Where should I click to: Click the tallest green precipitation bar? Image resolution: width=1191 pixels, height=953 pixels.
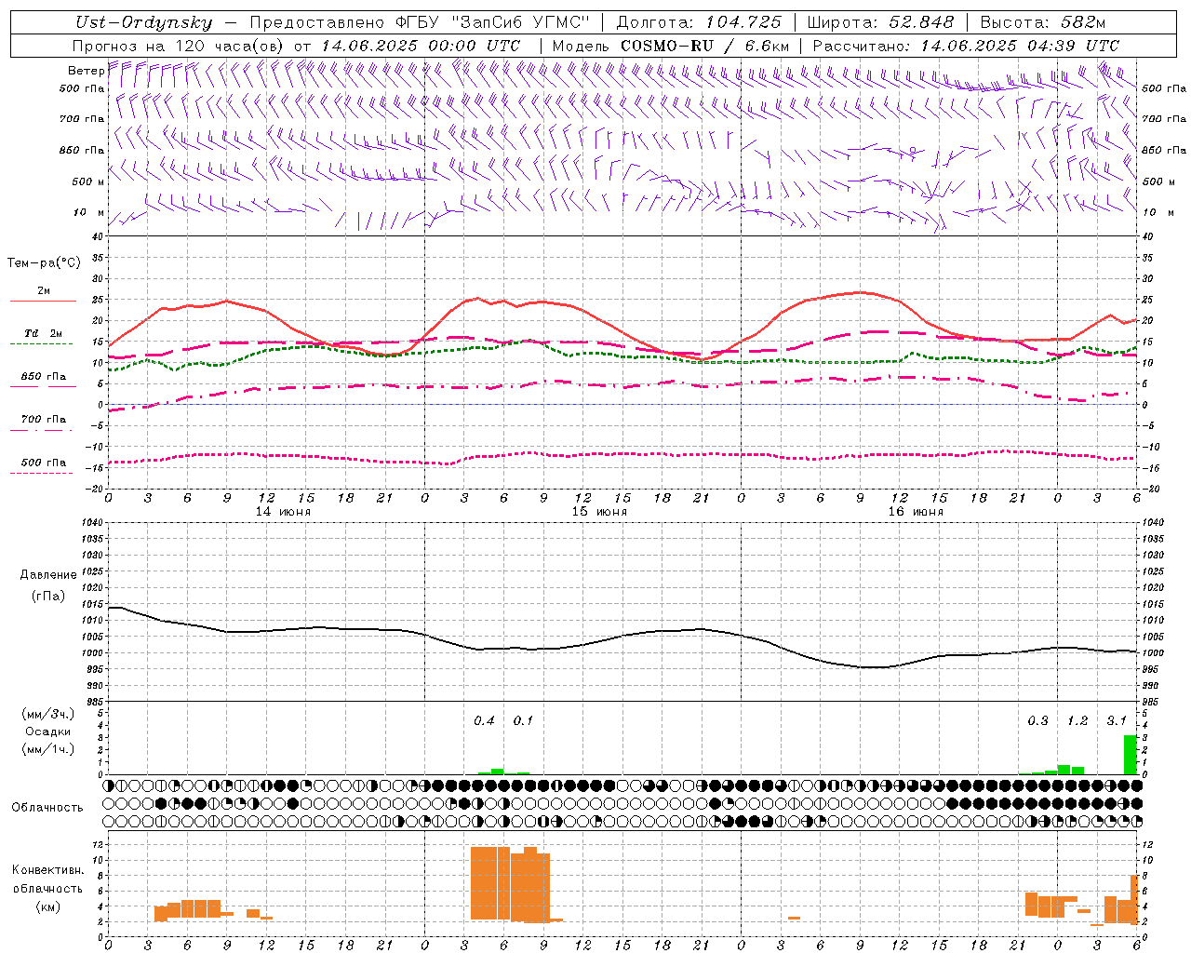[1131, 755]
